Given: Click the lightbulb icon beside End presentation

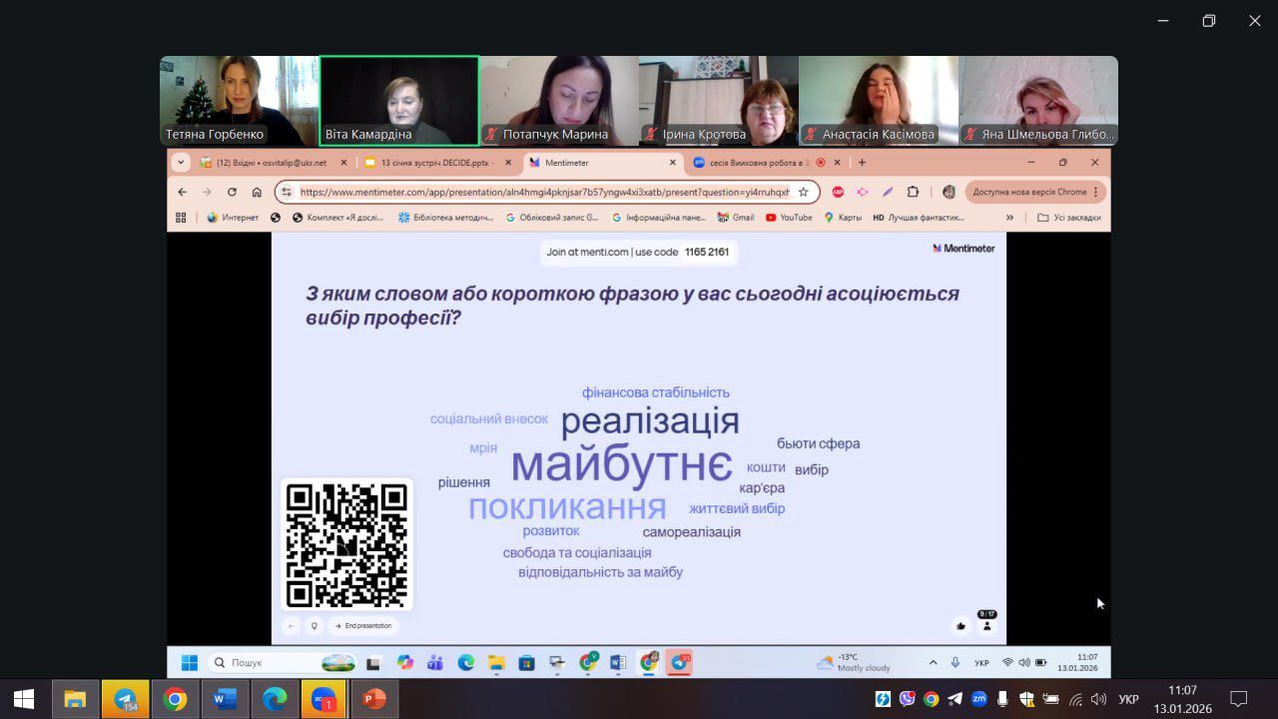Looking at the screenshot, I should 313,624.
